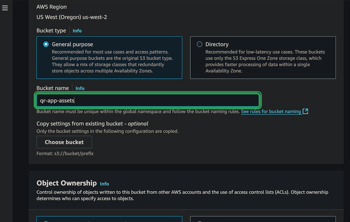350x222 pixels.
Task: Click the General purpose description card
Action: [109, 58]
